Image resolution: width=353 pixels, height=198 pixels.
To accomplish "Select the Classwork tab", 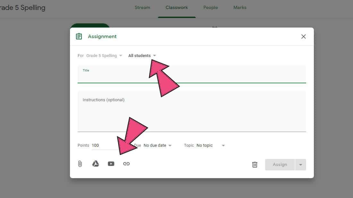I will click(x=177, y=8).
